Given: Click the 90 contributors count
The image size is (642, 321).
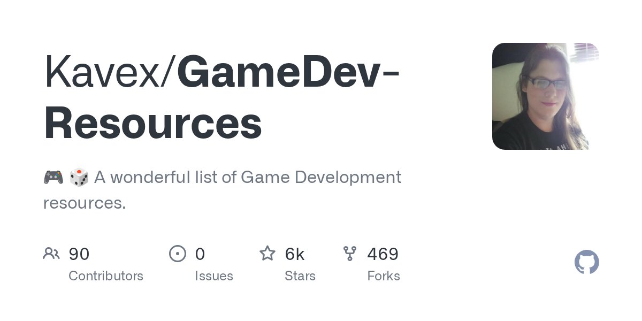Looking at the screenshot, I should tap(79, 254).
